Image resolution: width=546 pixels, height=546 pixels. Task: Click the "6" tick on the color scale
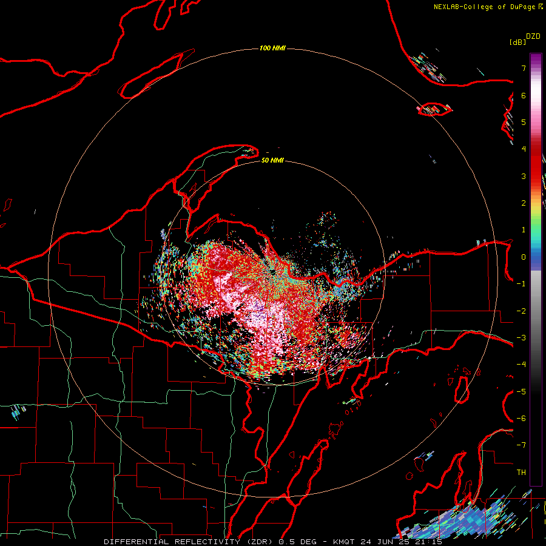[x=524, y=95]
